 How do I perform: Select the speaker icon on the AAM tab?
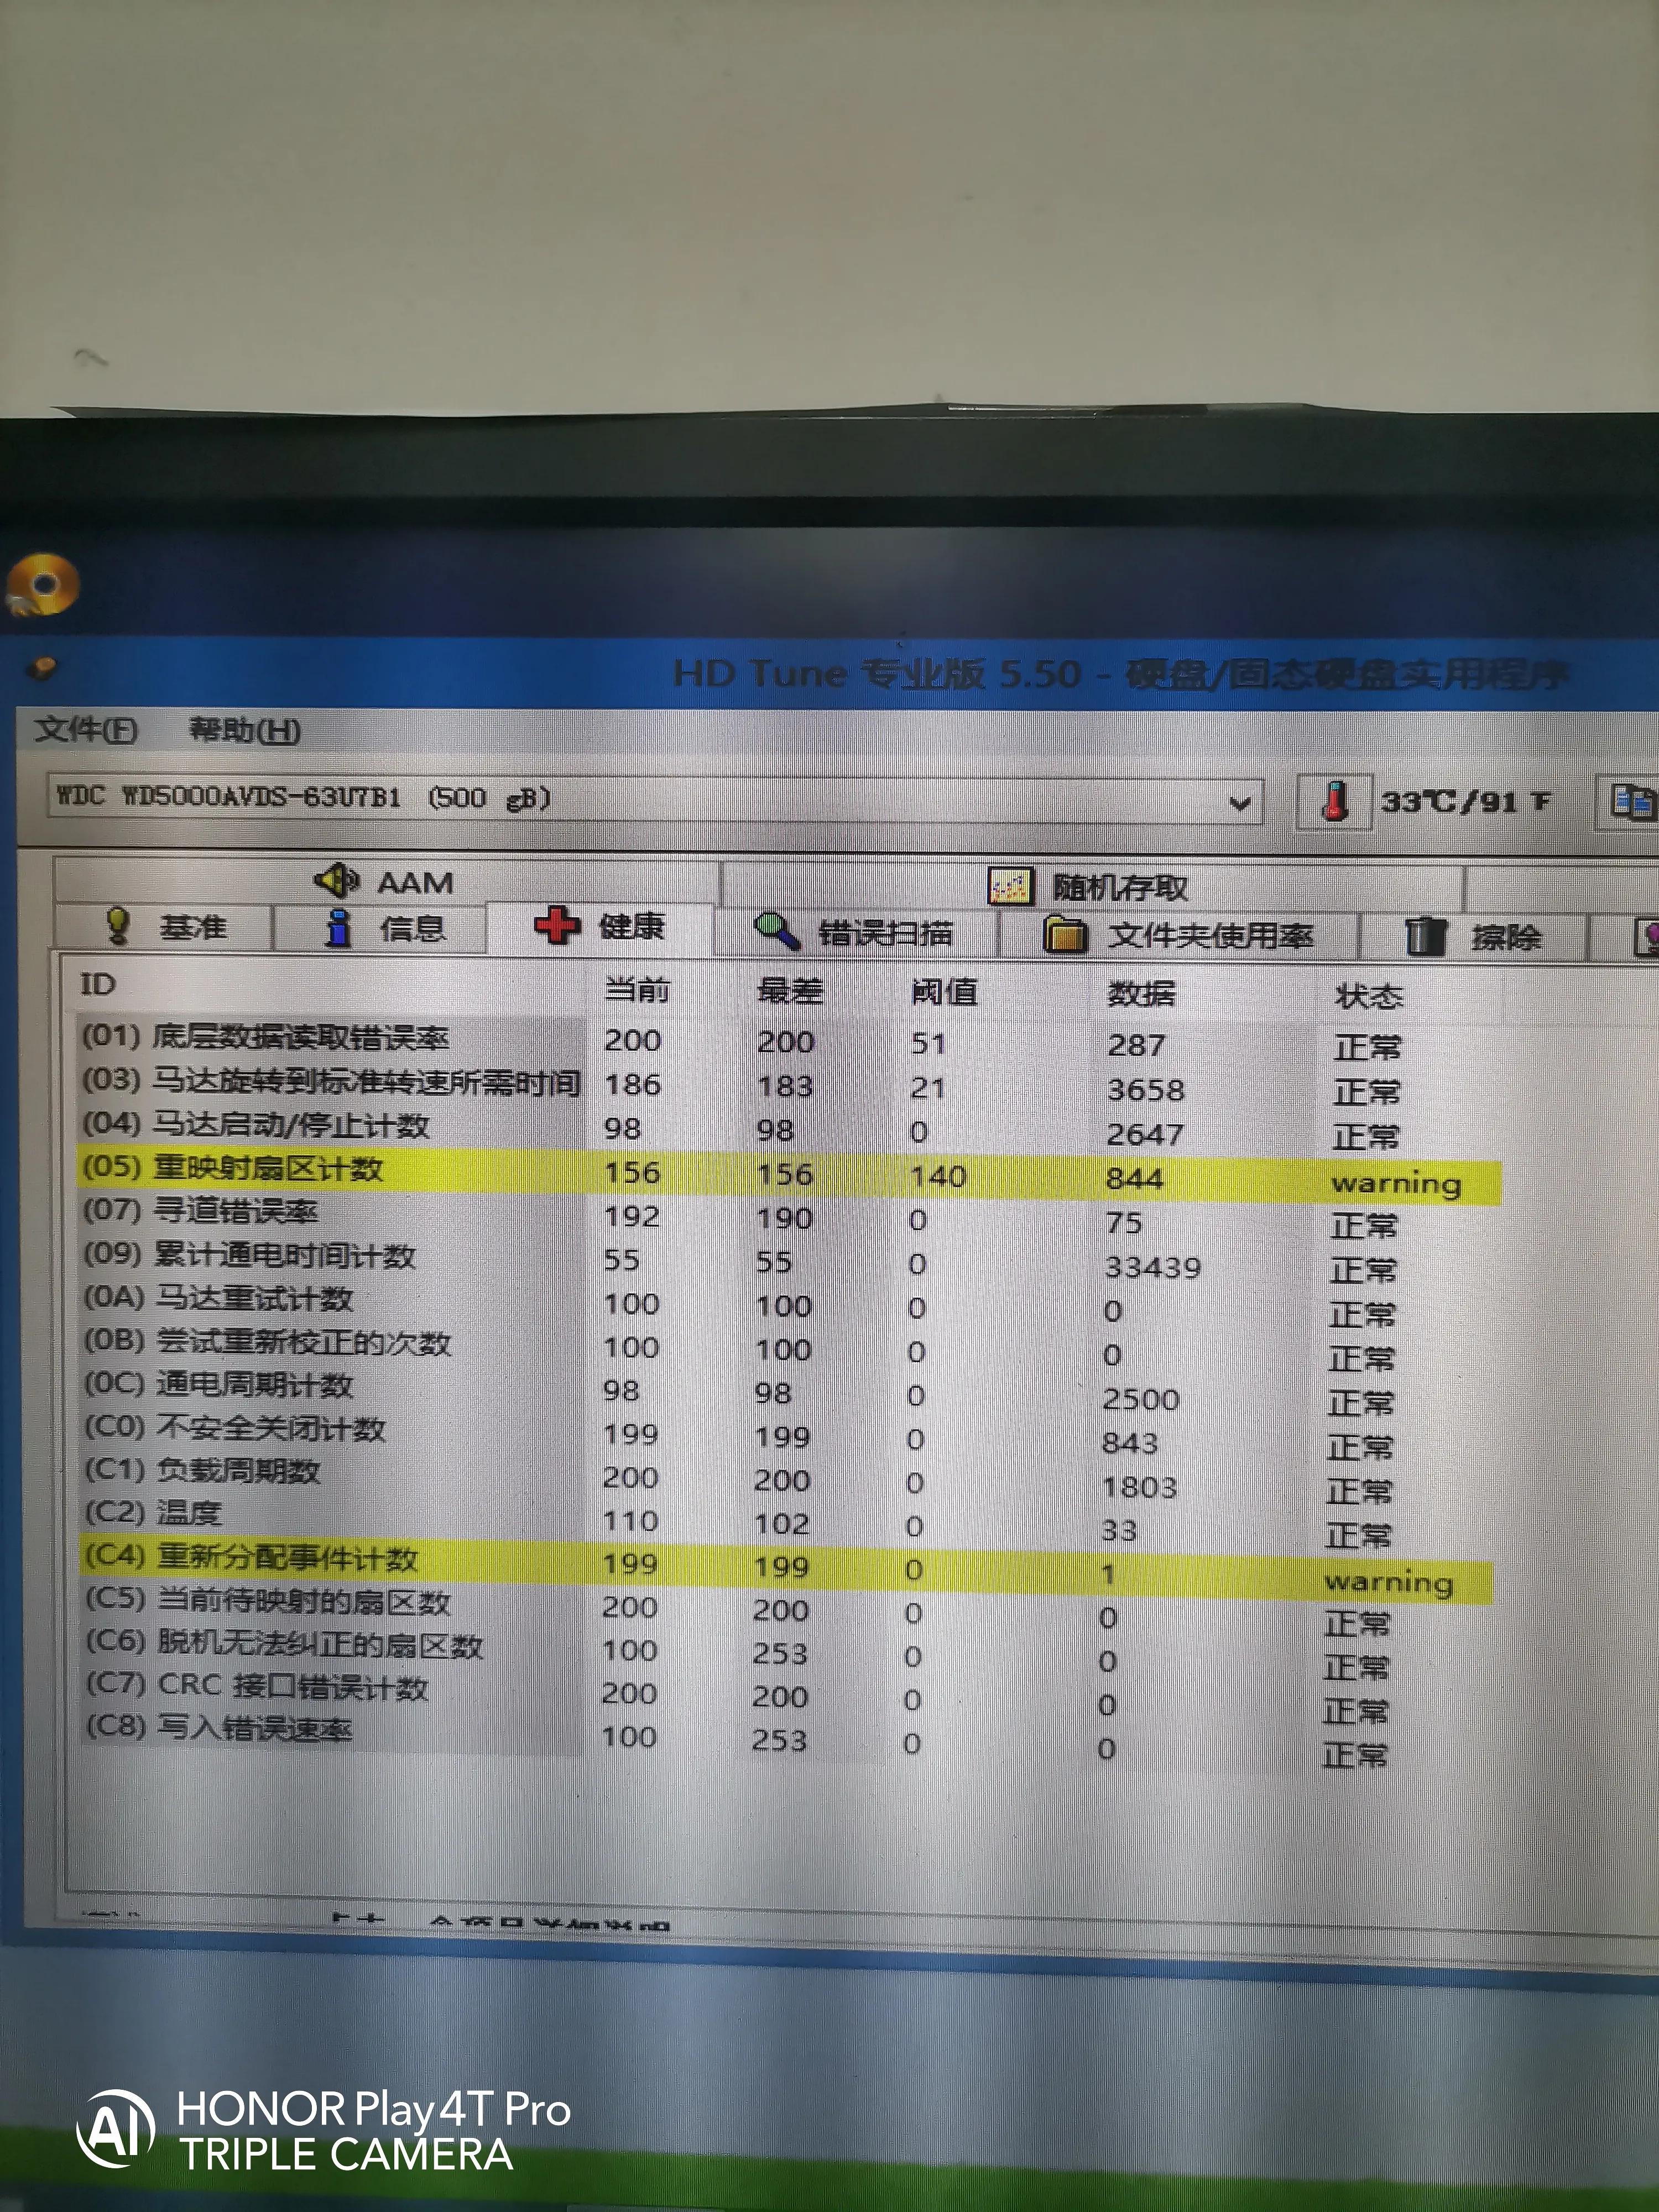[336, 881]
